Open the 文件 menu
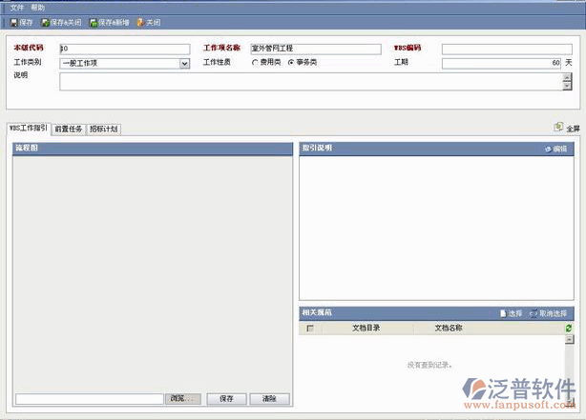Viewport: 586px width, 420px height. pyautogui.click(x=17, y=8)
